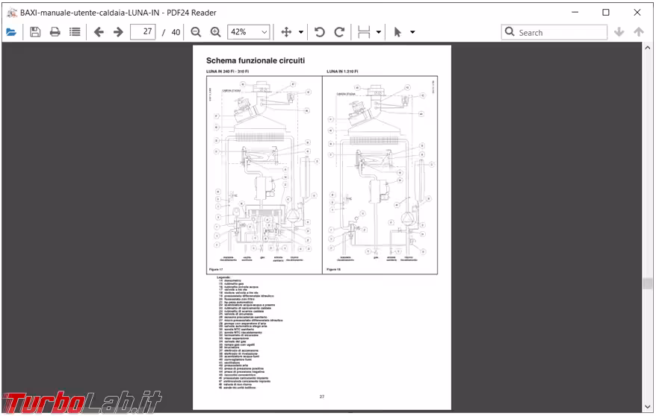Jump to next search result arrow

(619, 32)
